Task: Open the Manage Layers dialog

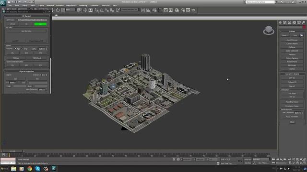Action: click(x=154, y=11)
